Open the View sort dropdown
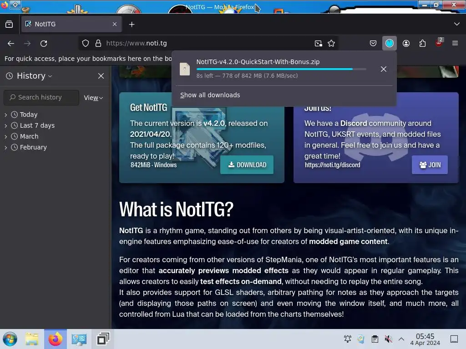 (x=93, y=98)
